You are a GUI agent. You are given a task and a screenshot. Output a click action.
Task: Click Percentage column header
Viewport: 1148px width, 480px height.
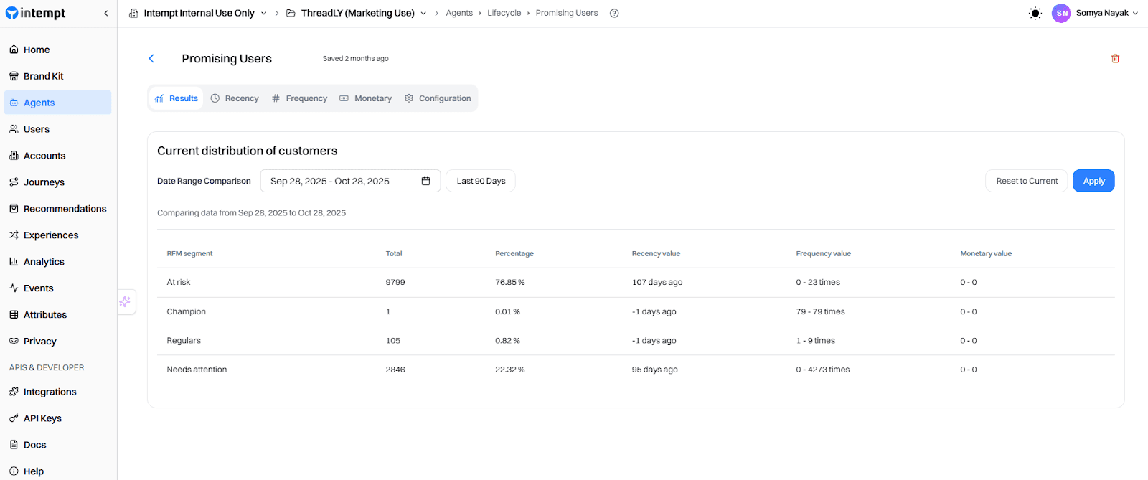(x=514, y=253)
